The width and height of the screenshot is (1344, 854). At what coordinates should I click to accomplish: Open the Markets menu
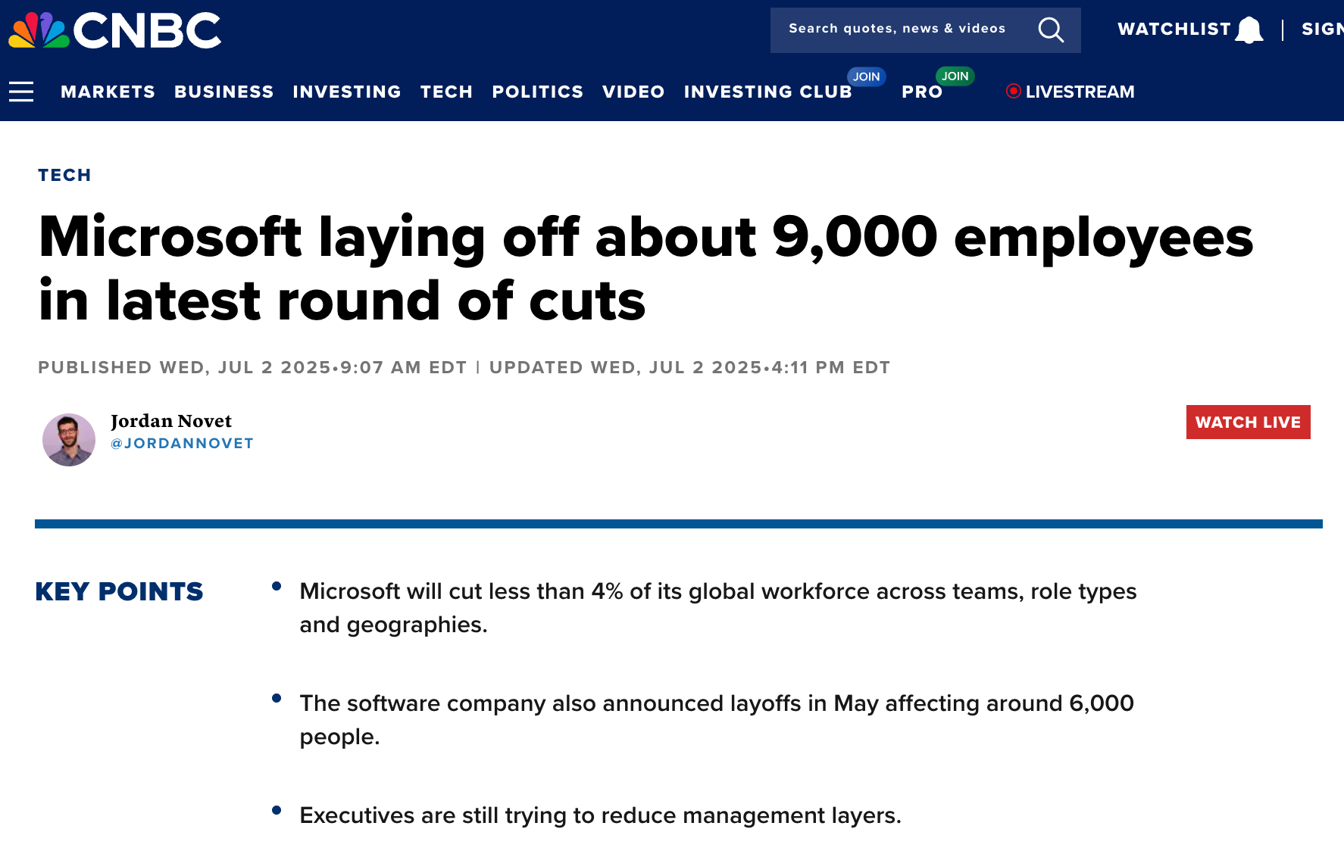[x=108, y=92]
